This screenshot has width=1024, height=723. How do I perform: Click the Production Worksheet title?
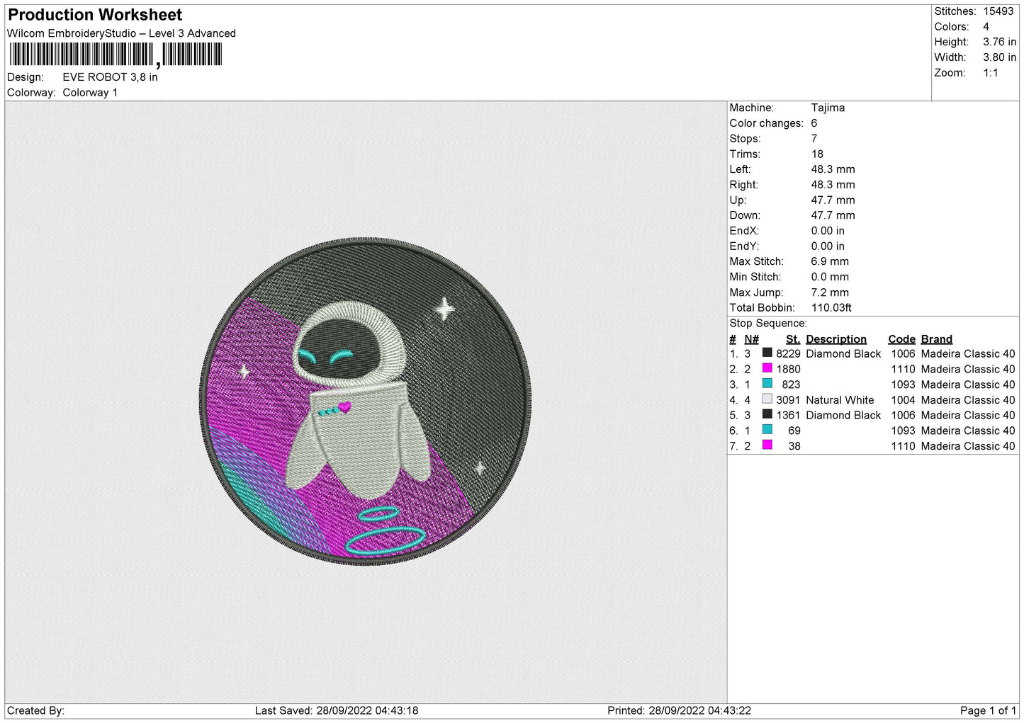95,15
